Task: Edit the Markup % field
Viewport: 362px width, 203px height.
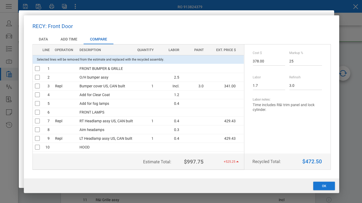Action: coord(305,61)
